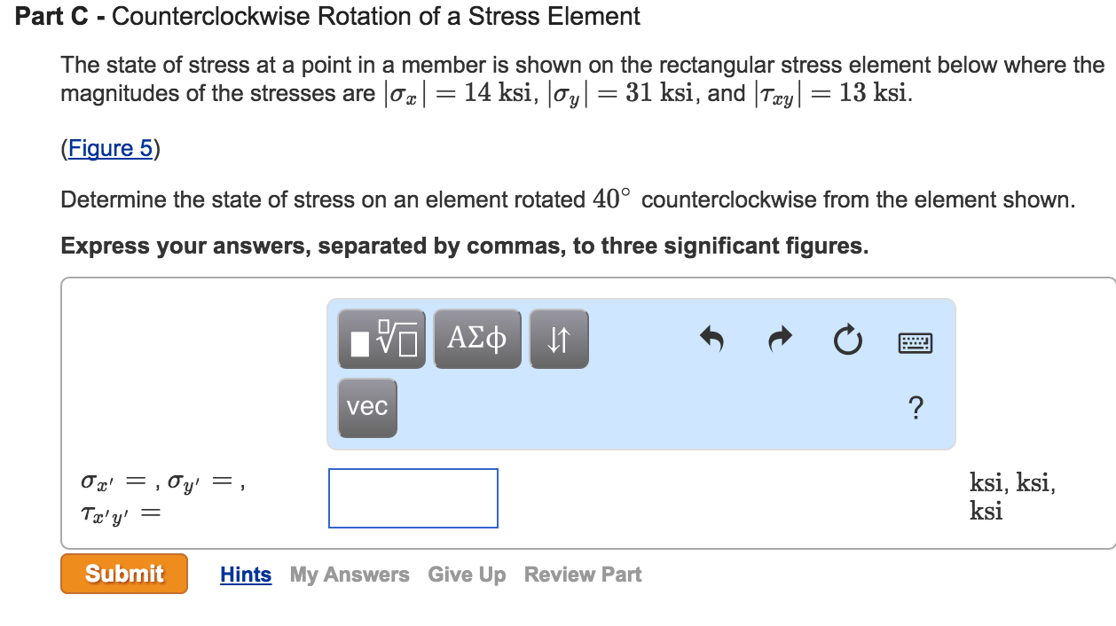
Task: Reset the answer field
Action: 847,339
